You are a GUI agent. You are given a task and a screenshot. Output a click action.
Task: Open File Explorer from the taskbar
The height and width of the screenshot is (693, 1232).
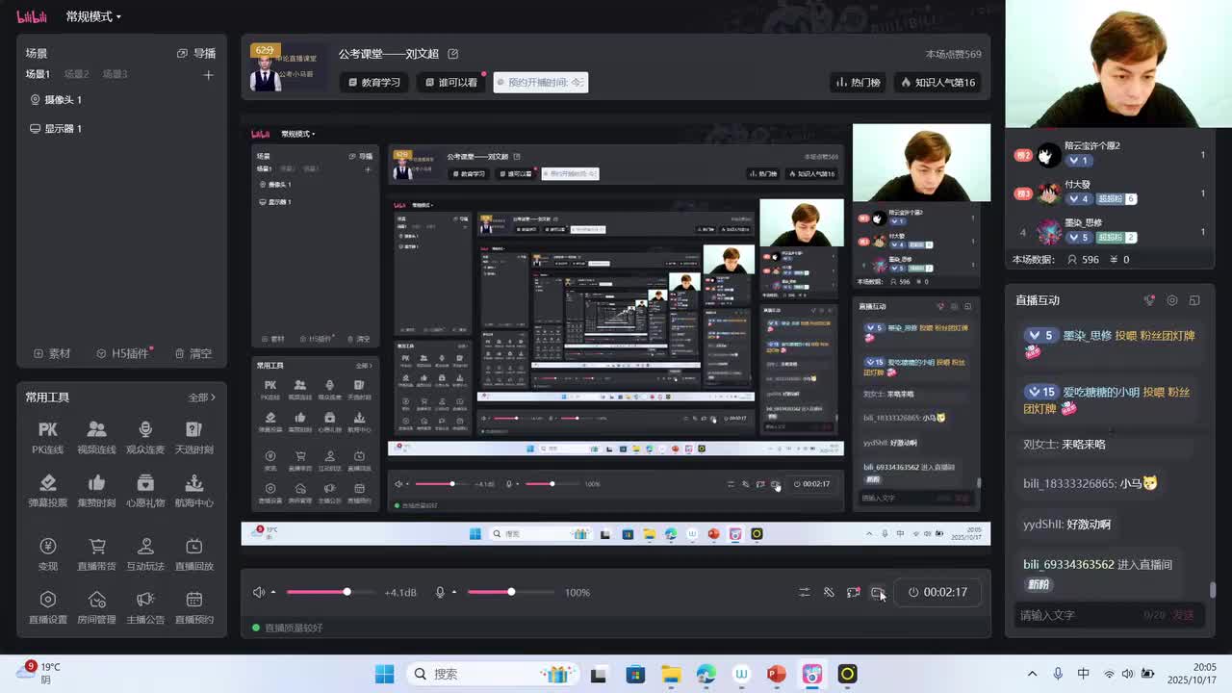pos(671,674)
